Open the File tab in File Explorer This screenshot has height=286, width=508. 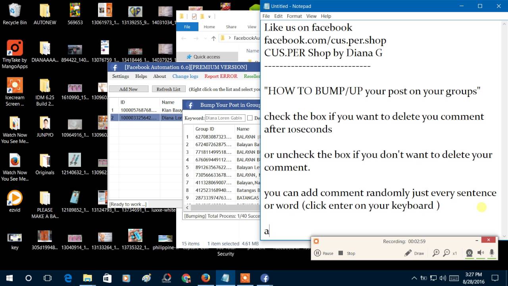(187, 27)
